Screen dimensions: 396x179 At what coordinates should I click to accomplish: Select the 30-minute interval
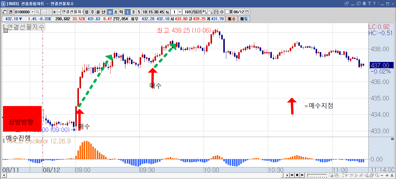(x=156, y=12)
